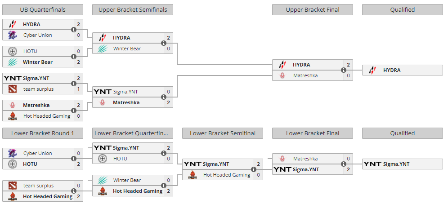
Task: Open match info for HOTU vs Winter Bear quarterfinal
Action: click(x=73, y=57)
